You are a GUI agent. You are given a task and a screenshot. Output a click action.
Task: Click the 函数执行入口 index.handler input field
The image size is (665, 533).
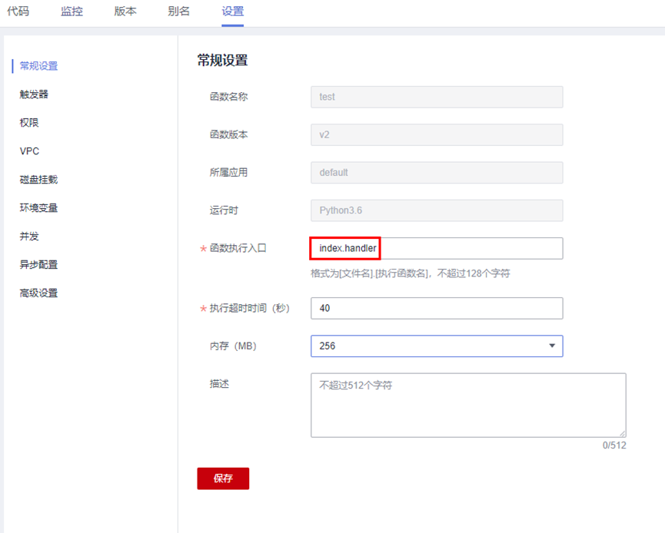pyautogui.click(x=436, y=249)
